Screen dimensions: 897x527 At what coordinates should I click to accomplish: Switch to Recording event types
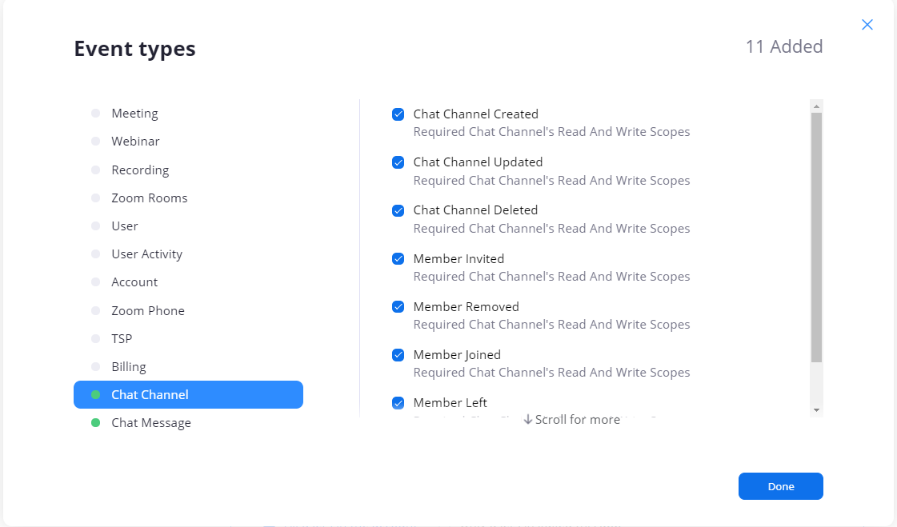tap(140, 170)
